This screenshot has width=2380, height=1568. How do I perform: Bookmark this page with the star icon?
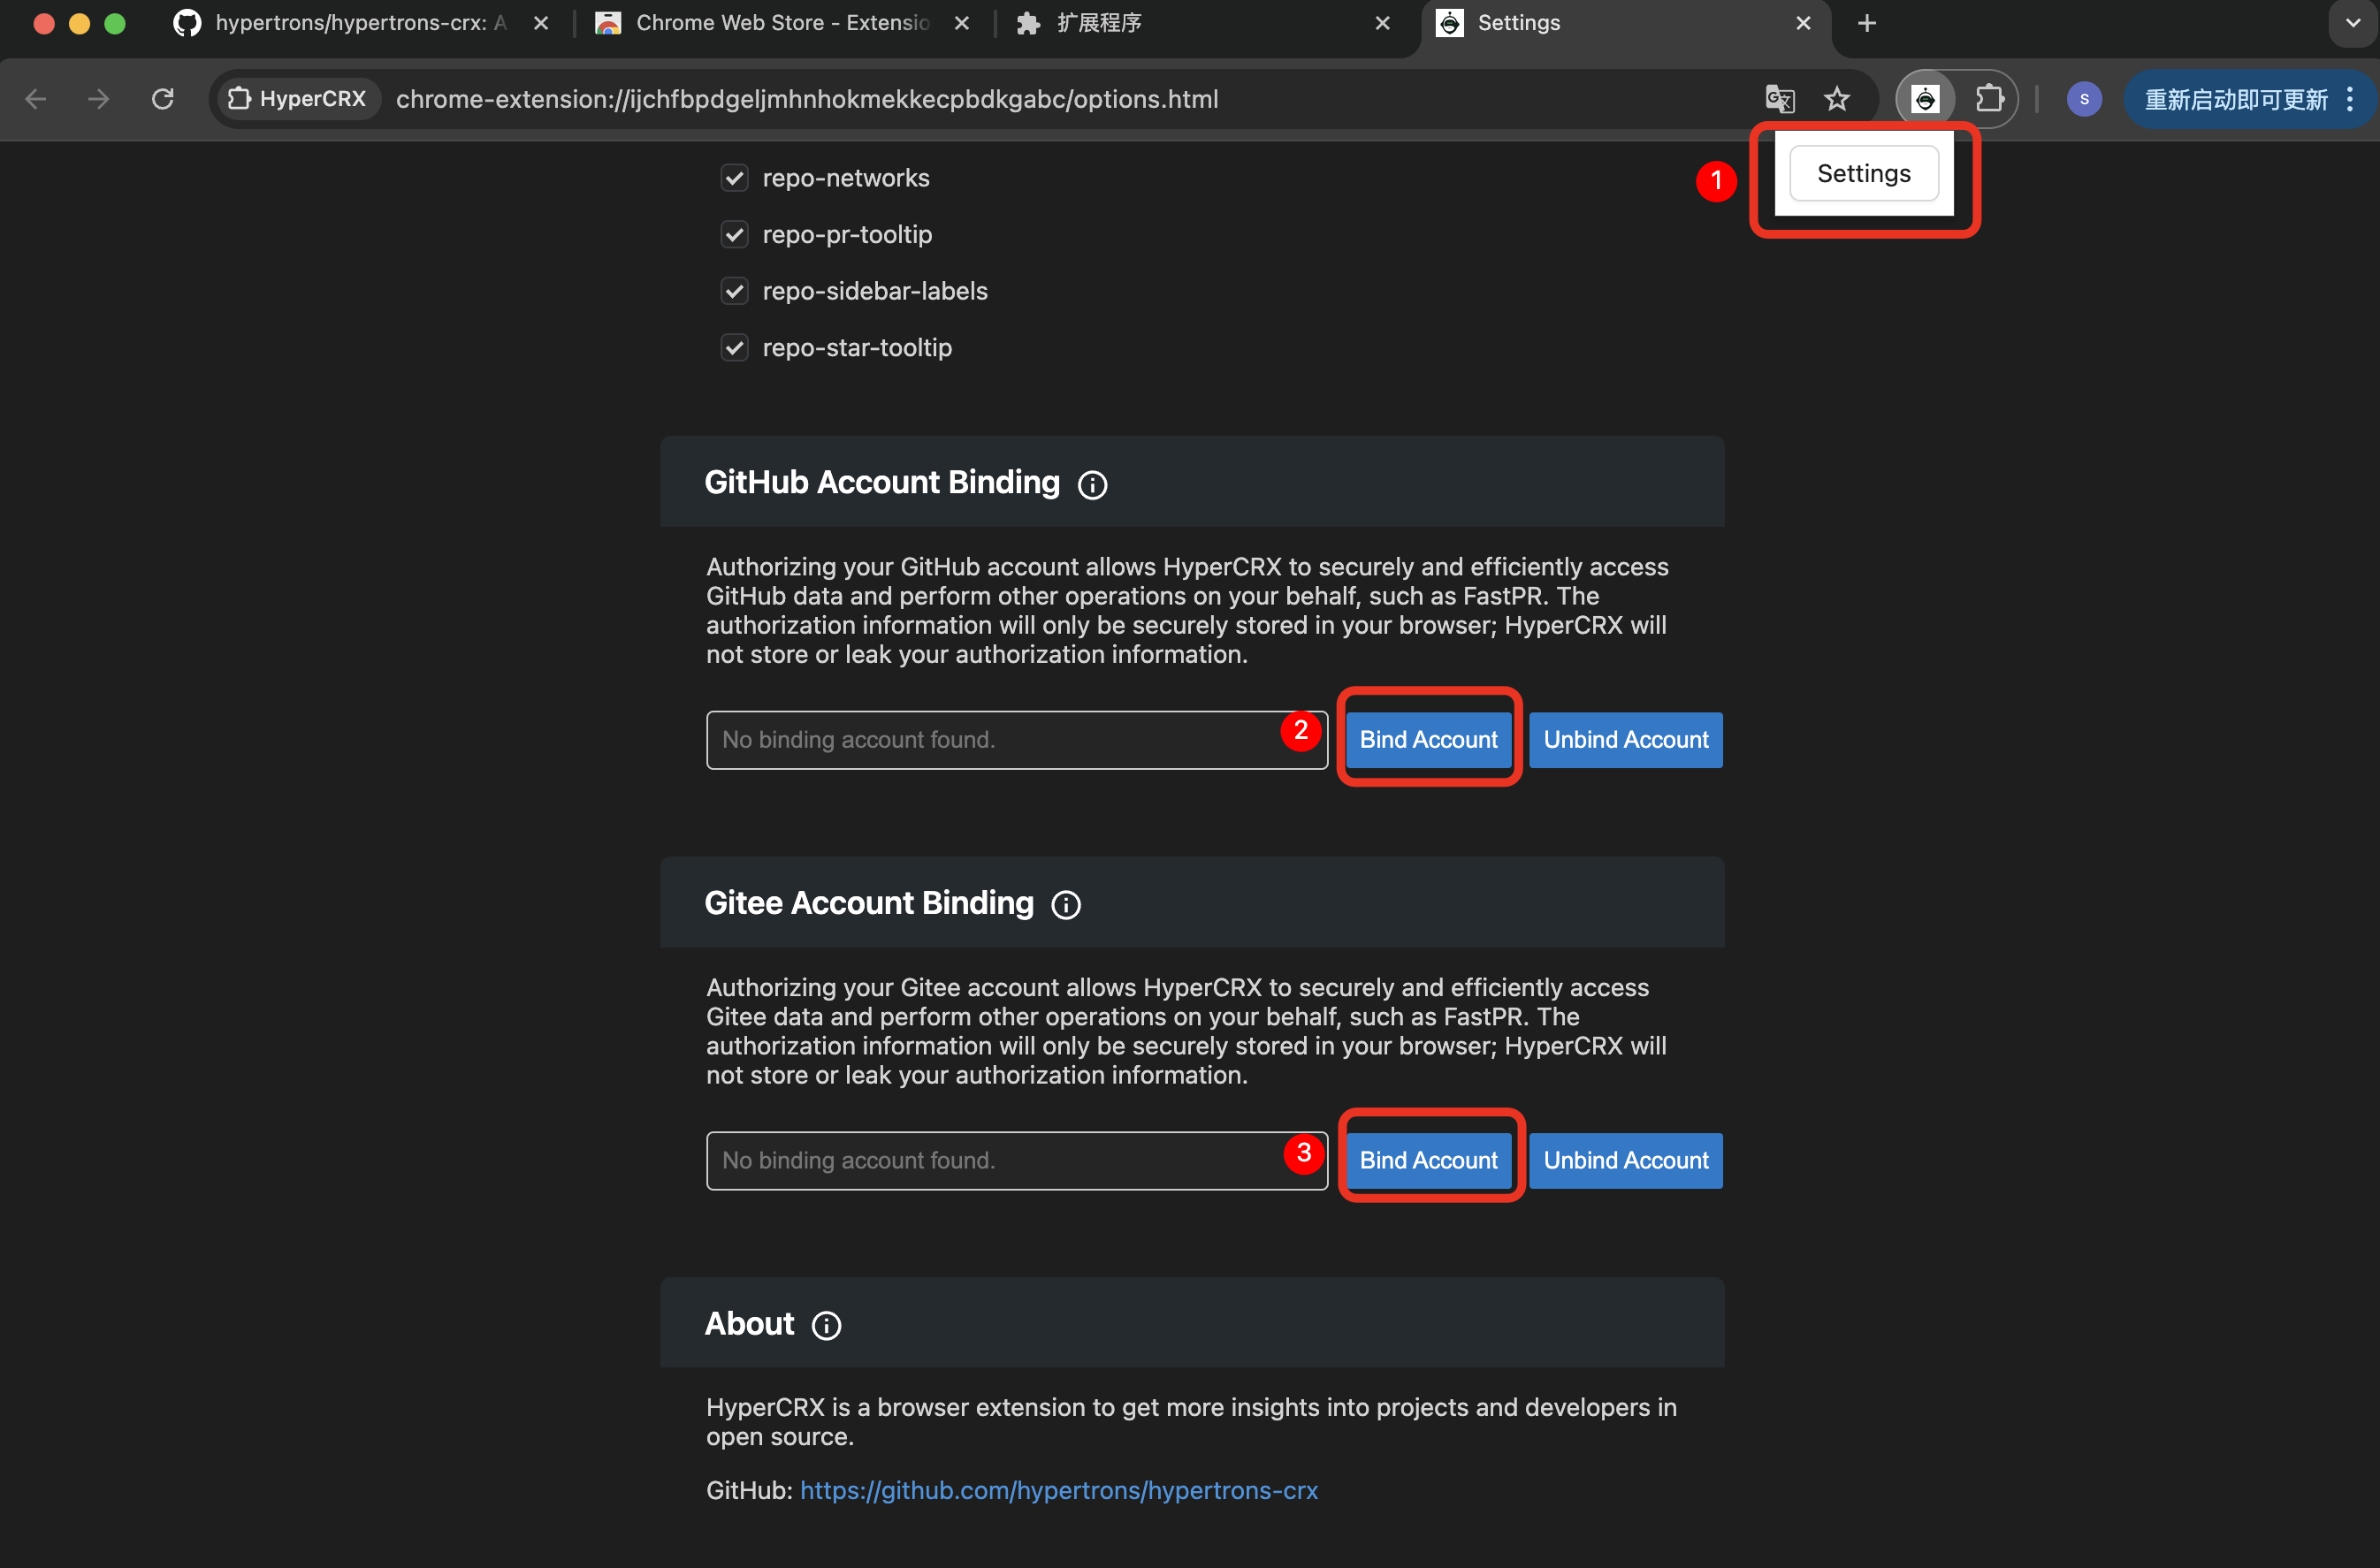click(x=1837, y=99)
